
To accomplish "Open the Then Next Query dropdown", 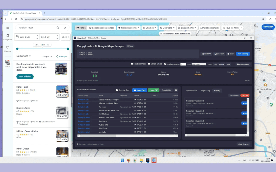I will click(199, 64).
